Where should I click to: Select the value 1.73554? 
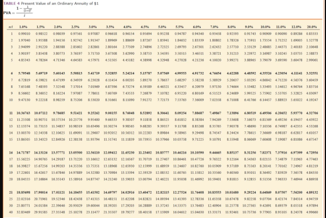coord(265,40)
